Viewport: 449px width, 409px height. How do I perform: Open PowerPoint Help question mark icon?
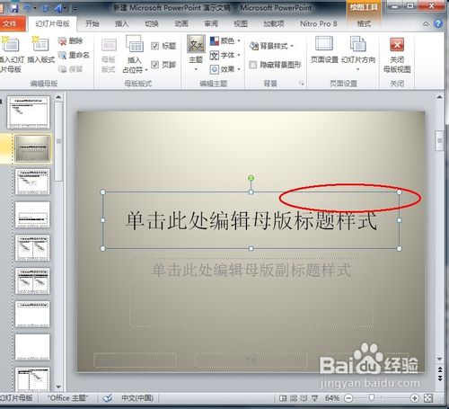[438, 23]
